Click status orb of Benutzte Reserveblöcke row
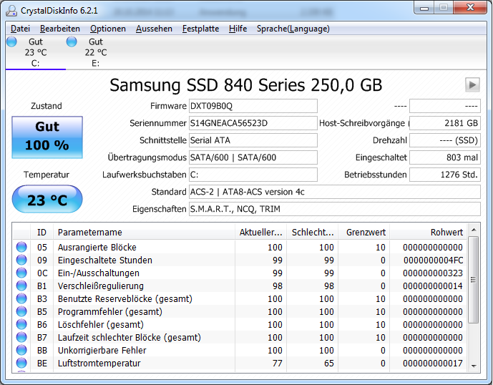This screenshot has height=385, width=493. pos(21,298)
